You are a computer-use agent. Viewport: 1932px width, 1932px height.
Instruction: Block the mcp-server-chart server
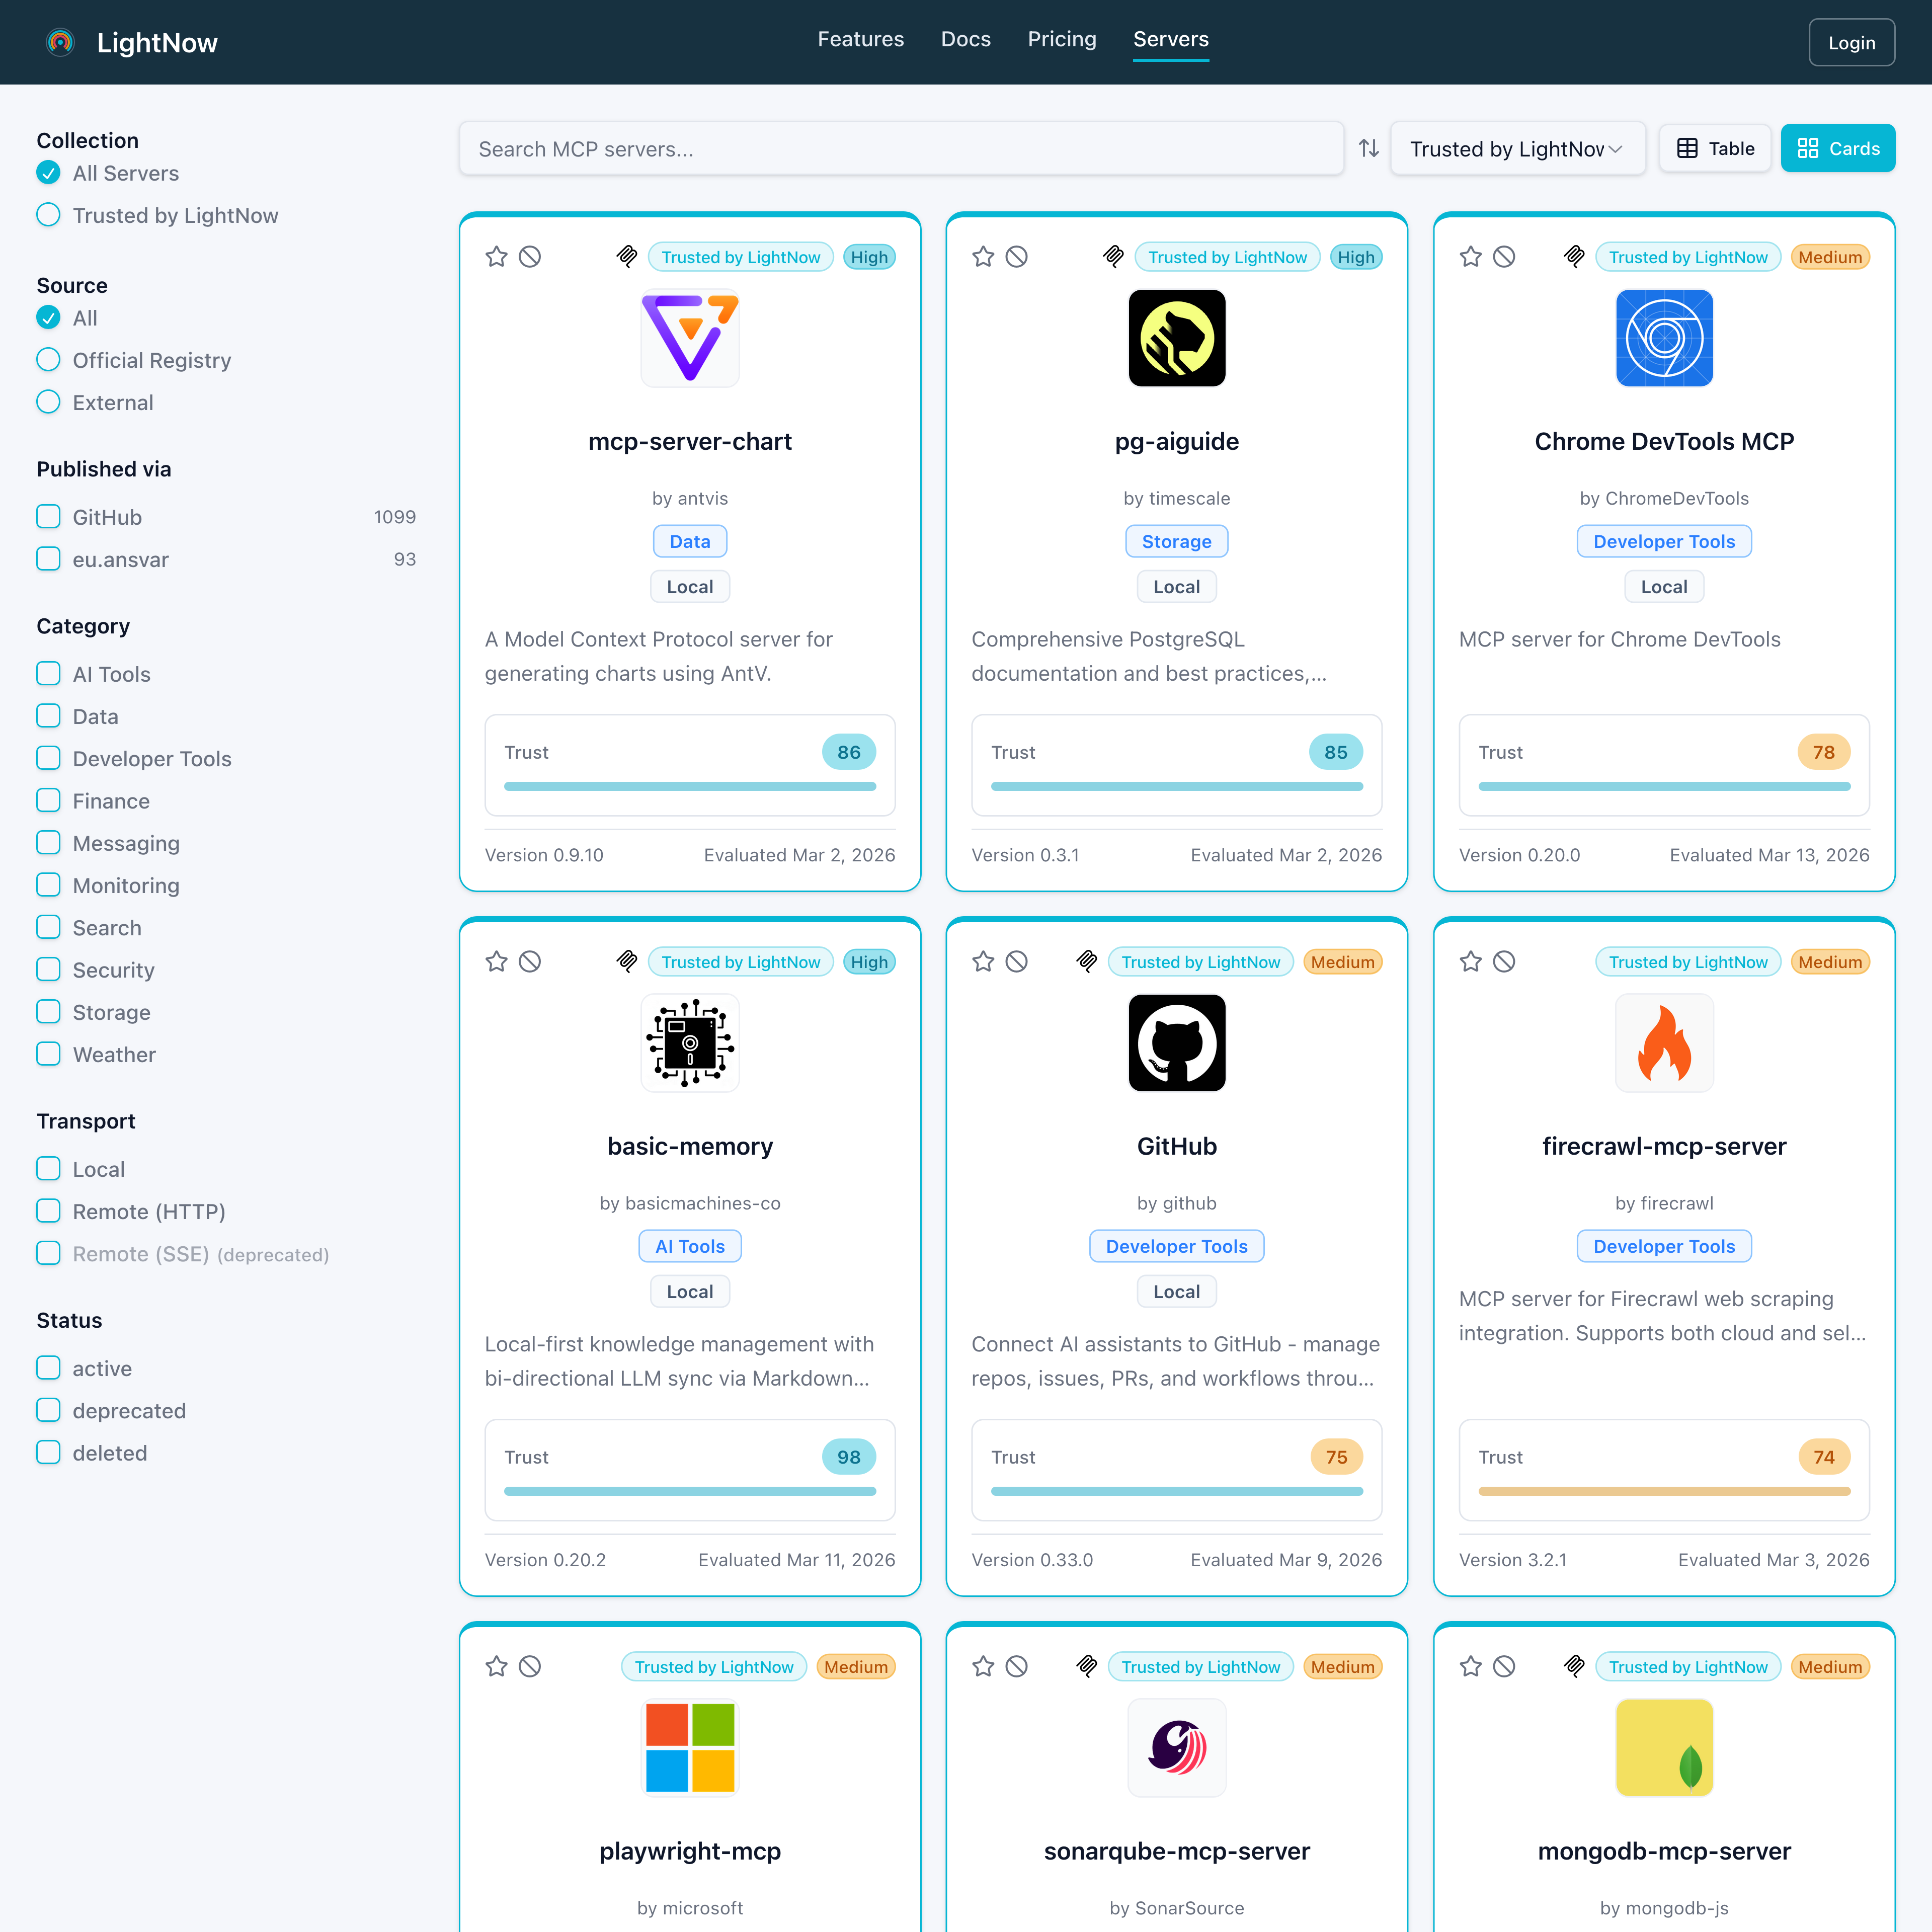click(530, 257)
